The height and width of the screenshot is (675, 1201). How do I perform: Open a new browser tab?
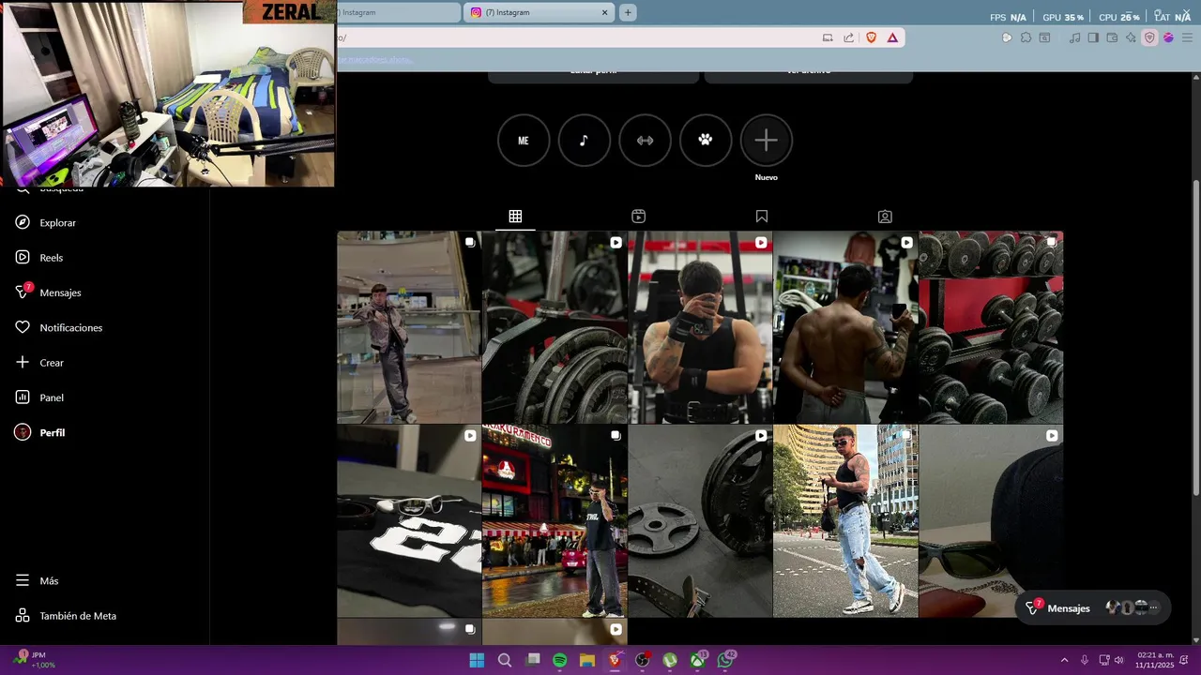pos(628,13)
